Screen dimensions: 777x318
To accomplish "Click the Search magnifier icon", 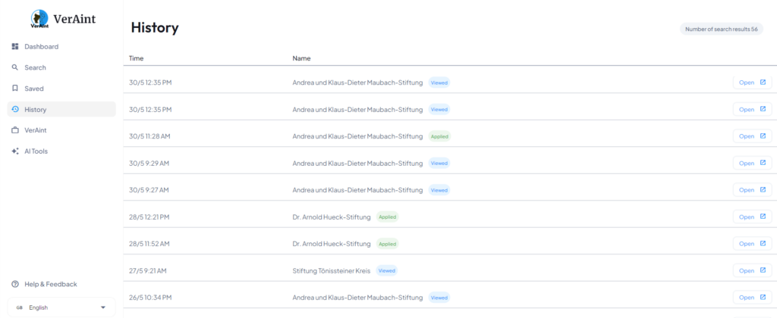I will tap(15, 67).
